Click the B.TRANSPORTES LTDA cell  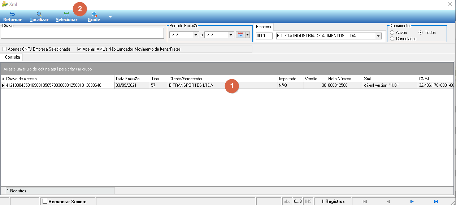pyautogui.click(x=223, y=85)
